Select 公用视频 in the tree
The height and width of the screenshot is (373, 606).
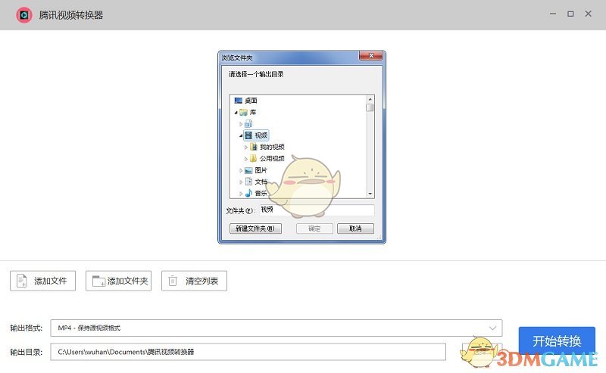272,159
